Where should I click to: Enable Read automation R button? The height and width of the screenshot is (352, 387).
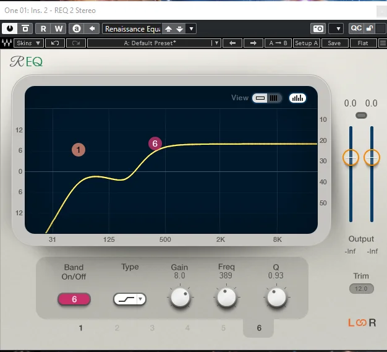43,28
